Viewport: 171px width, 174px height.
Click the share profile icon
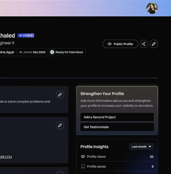point(144,44)
